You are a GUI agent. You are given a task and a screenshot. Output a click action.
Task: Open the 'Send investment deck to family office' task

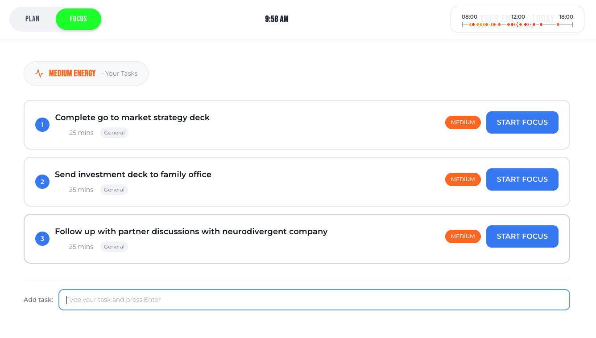point(133,175)
